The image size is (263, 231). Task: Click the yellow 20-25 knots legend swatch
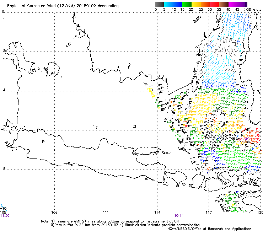coord(196,4)
